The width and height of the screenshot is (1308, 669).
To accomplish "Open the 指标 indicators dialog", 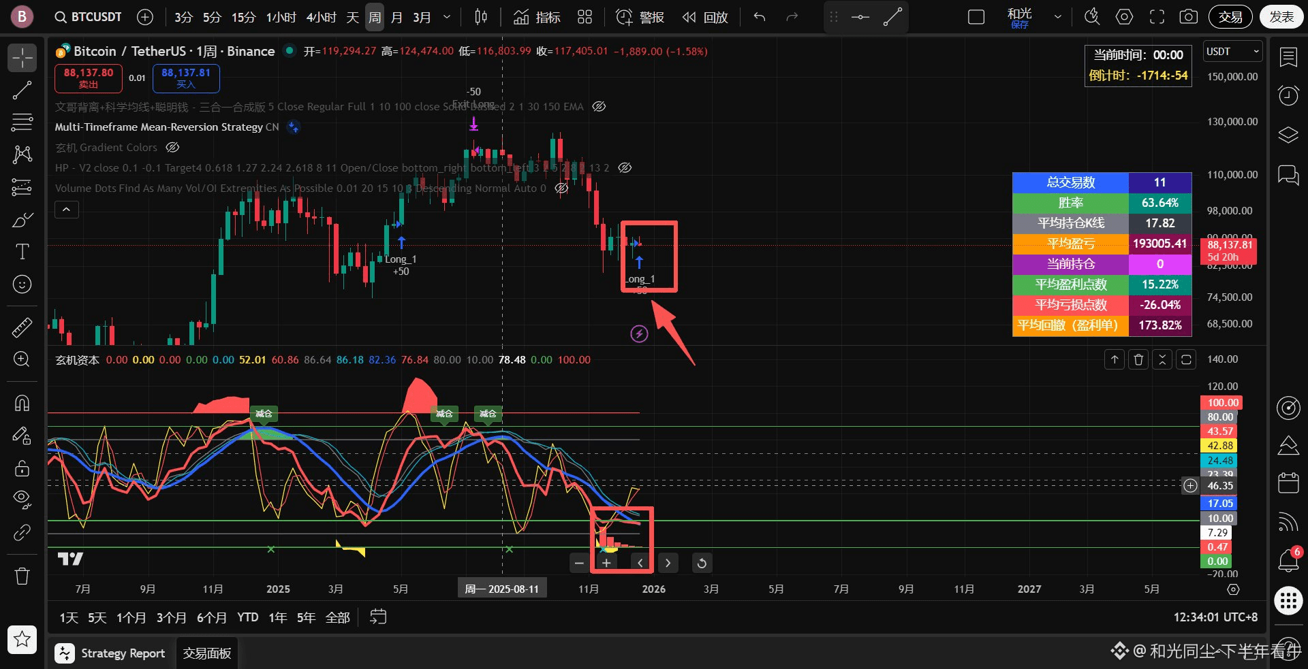I will pos(537,17).
